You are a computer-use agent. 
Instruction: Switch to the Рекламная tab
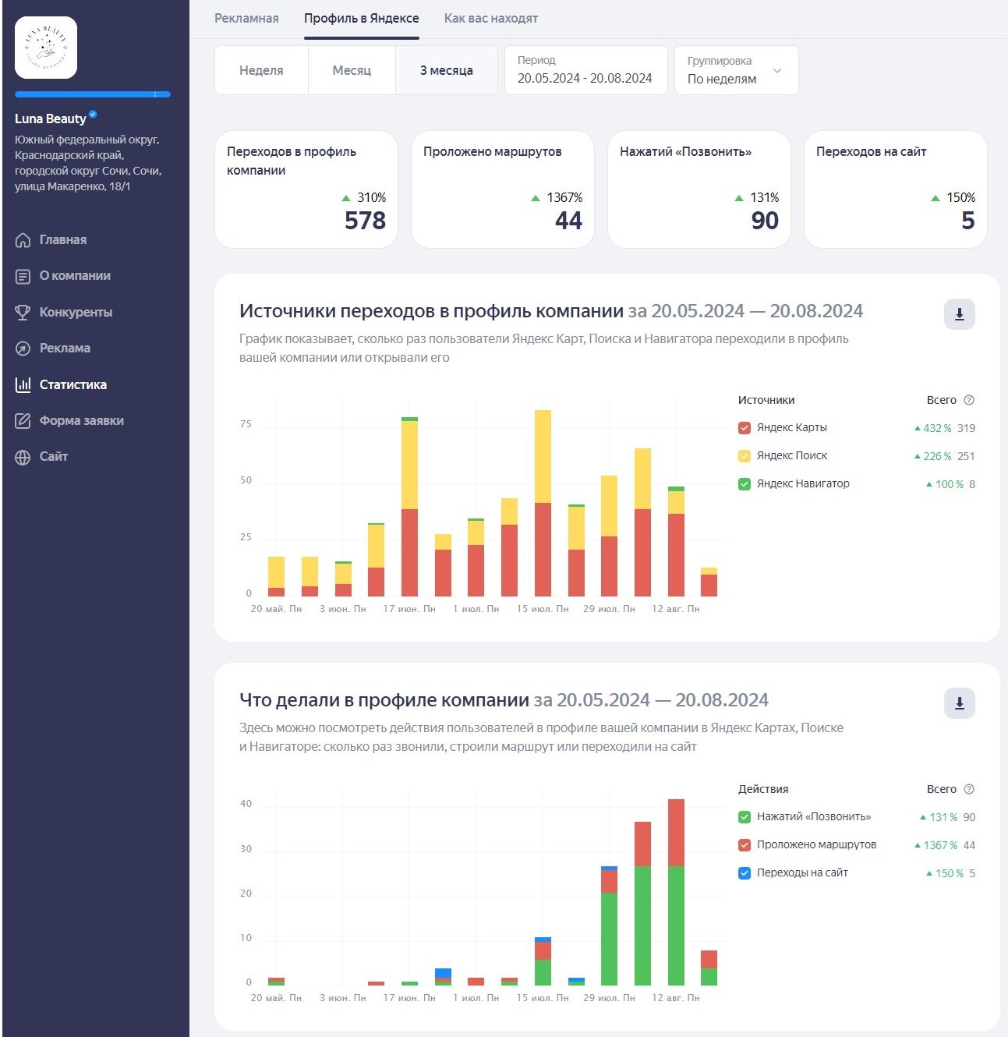point(246,19)
